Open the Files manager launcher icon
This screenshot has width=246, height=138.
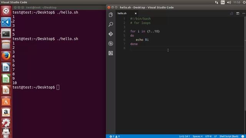[6, 44]
